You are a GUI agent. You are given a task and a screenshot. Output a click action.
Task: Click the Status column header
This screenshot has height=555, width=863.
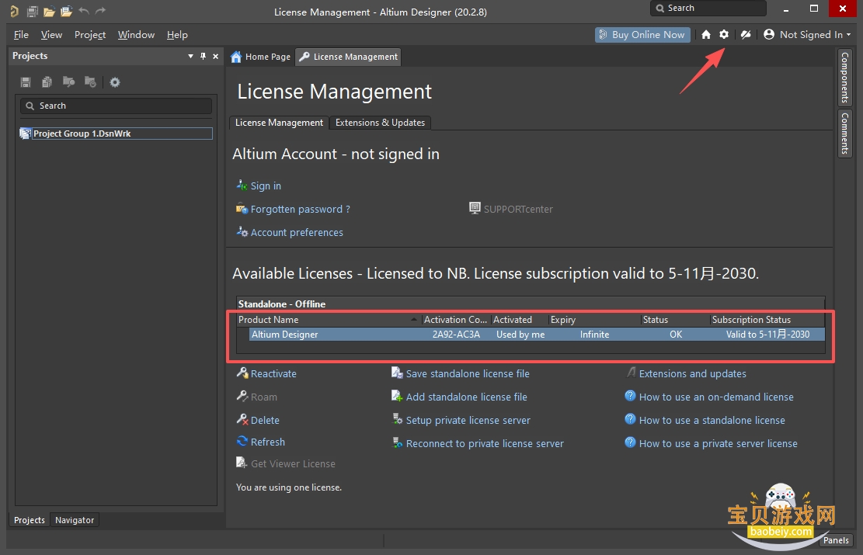[x=675, y=320]
